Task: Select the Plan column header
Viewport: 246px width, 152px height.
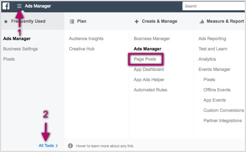Action: point(82,21)
